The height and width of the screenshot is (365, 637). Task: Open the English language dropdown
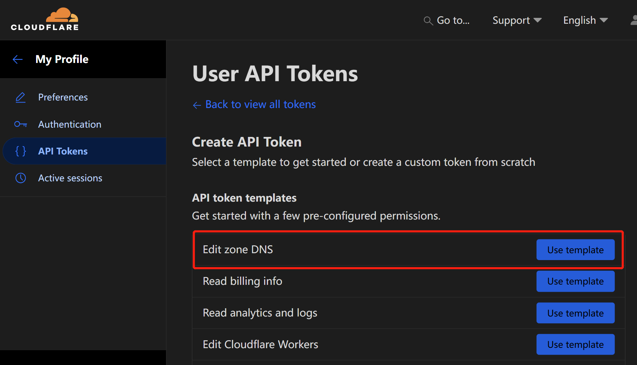tap(585, 20)
